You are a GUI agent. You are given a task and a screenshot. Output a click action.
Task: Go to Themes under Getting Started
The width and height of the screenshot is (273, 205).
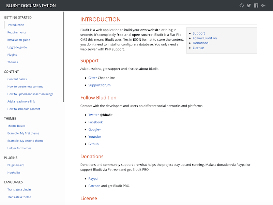click(13, 62)
